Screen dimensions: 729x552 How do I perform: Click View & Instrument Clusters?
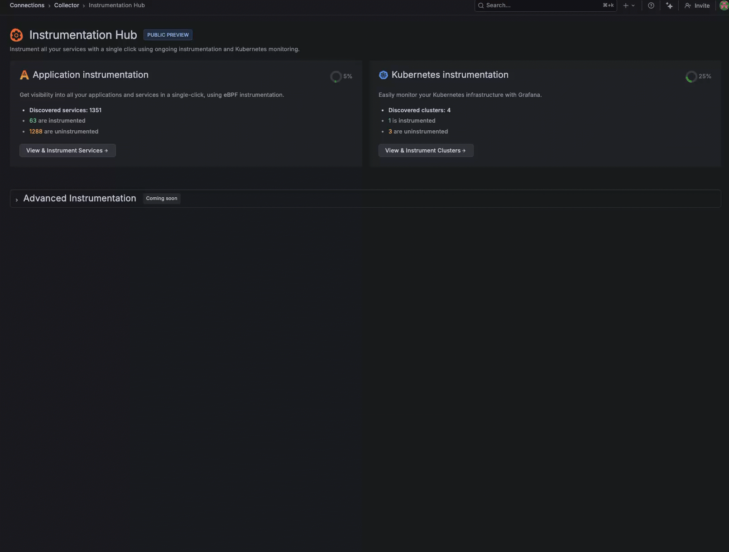click(425, 150)
